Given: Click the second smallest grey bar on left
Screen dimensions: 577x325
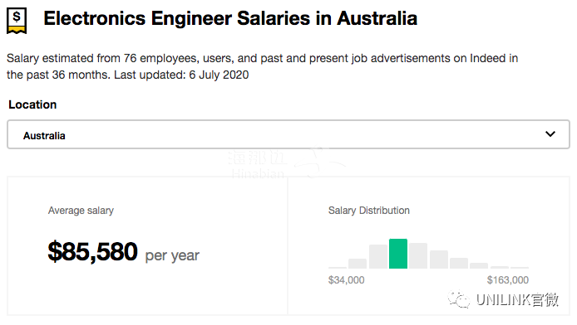Looking at the screenshot, I should click(358, 264).
